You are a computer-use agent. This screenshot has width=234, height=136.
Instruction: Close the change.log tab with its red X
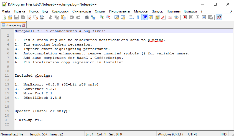[x=24, y=25]
